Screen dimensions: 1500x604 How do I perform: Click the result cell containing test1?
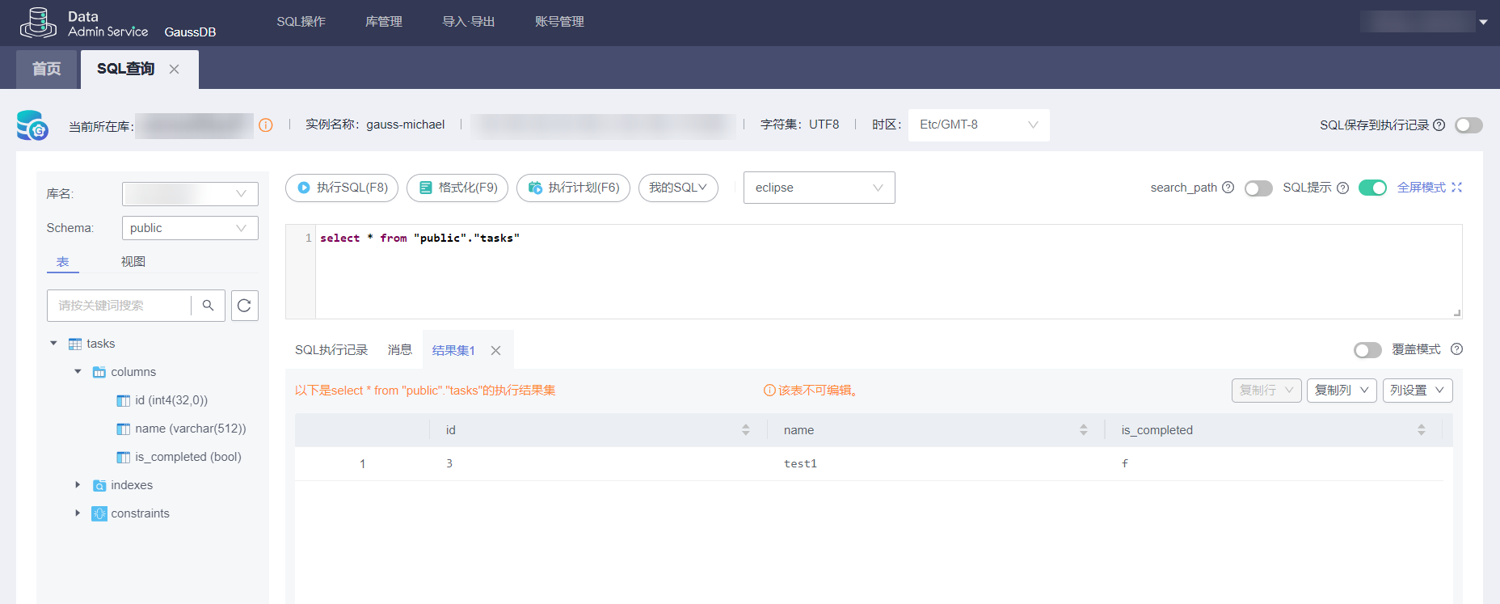point(800,464)
